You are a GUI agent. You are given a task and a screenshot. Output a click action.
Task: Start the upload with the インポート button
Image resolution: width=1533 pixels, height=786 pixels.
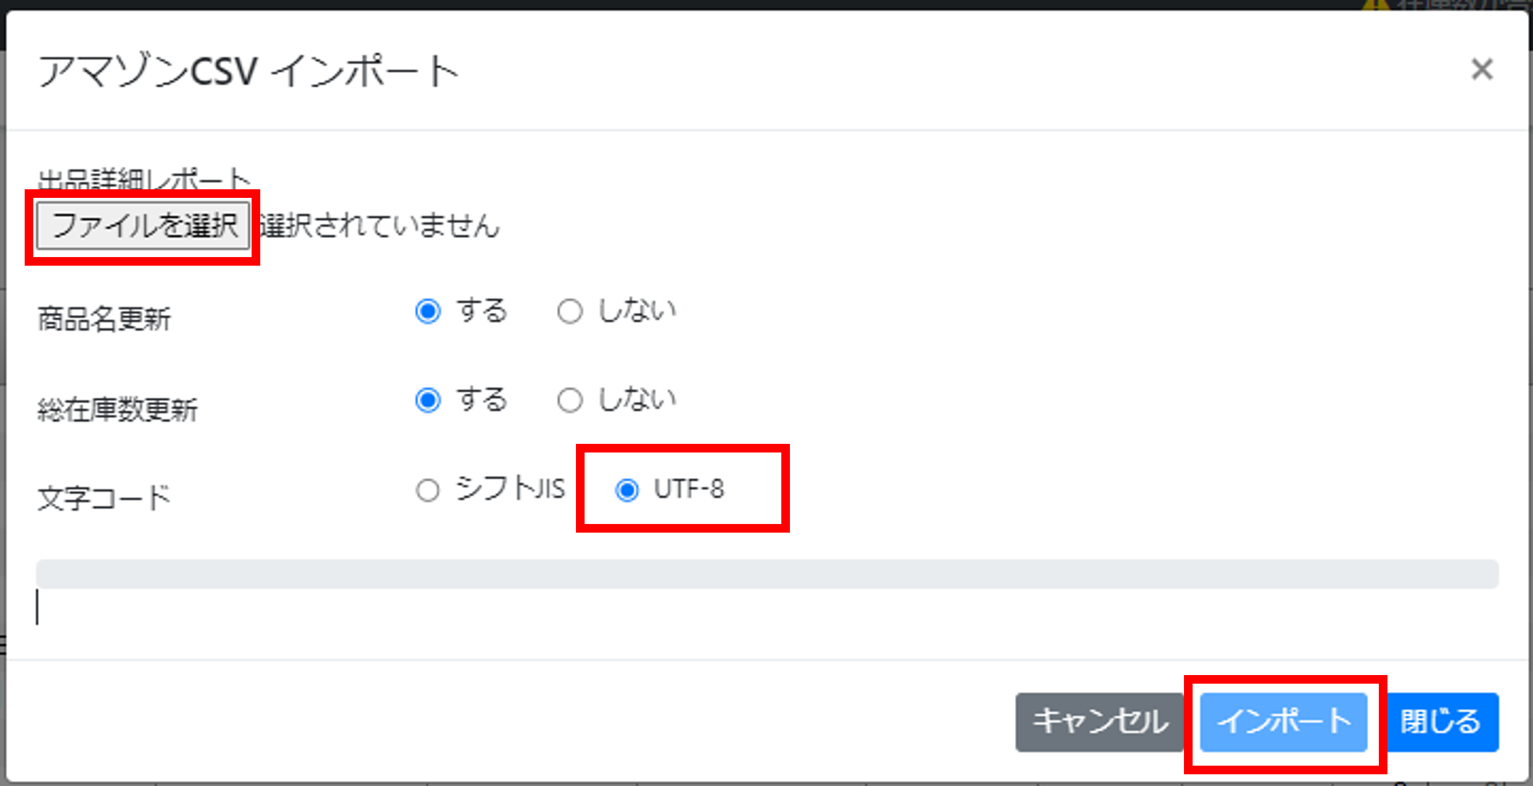[1284, 722]
